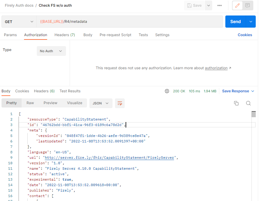Expand the Send button dropdown arrow

[251, 22]
